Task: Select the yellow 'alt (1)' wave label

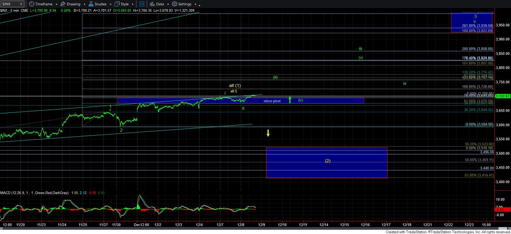Action: click(235, 85)
